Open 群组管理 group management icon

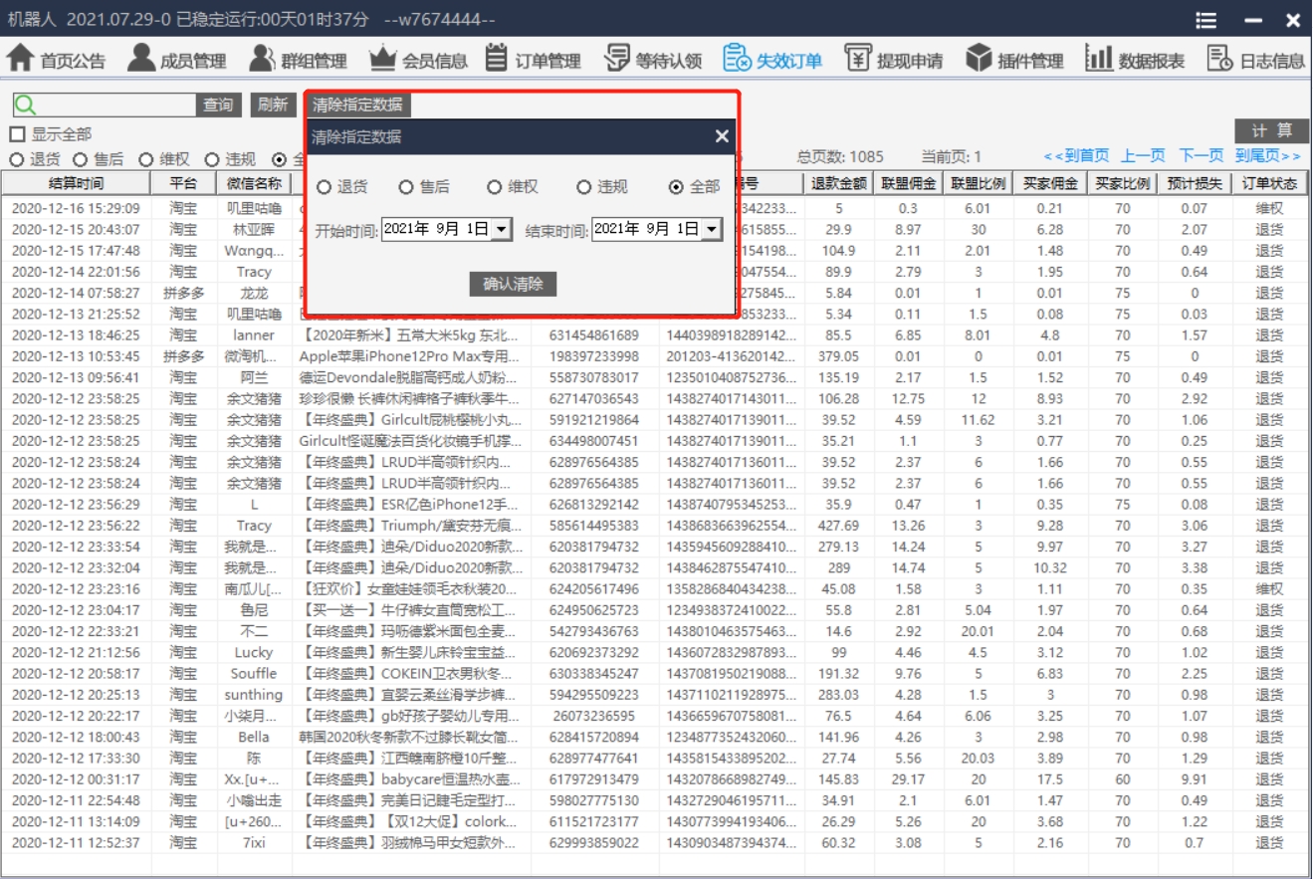pyautogui.click(x=262, y=59)
